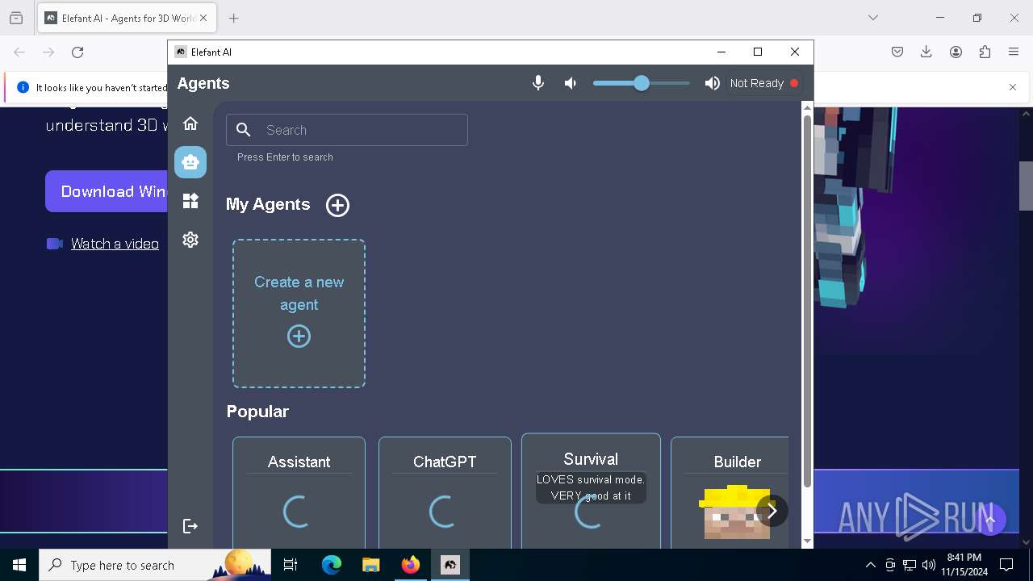The height and width of the screenshot is (581, 1033).
Task: Open Firefox account icon
Action: 956,52
